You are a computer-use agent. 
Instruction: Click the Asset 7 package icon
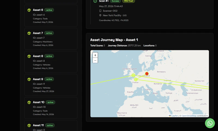29,33
